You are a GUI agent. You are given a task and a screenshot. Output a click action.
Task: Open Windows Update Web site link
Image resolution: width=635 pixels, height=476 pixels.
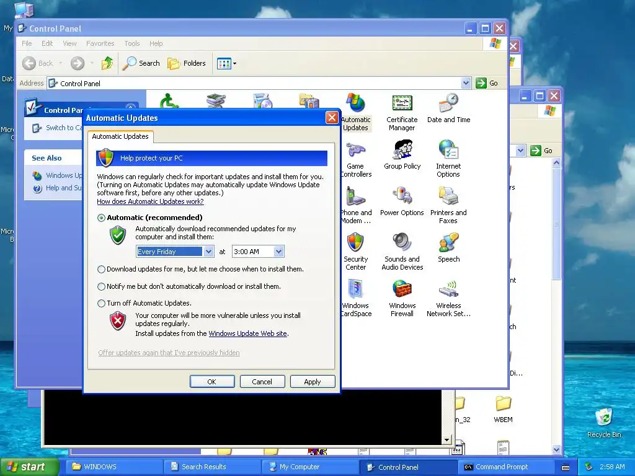(x=248, y=333)
